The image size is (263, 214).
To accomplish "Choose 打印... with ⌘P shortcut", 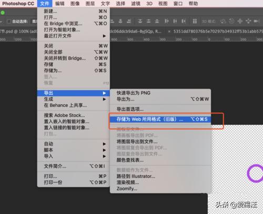I will (74, 176).
